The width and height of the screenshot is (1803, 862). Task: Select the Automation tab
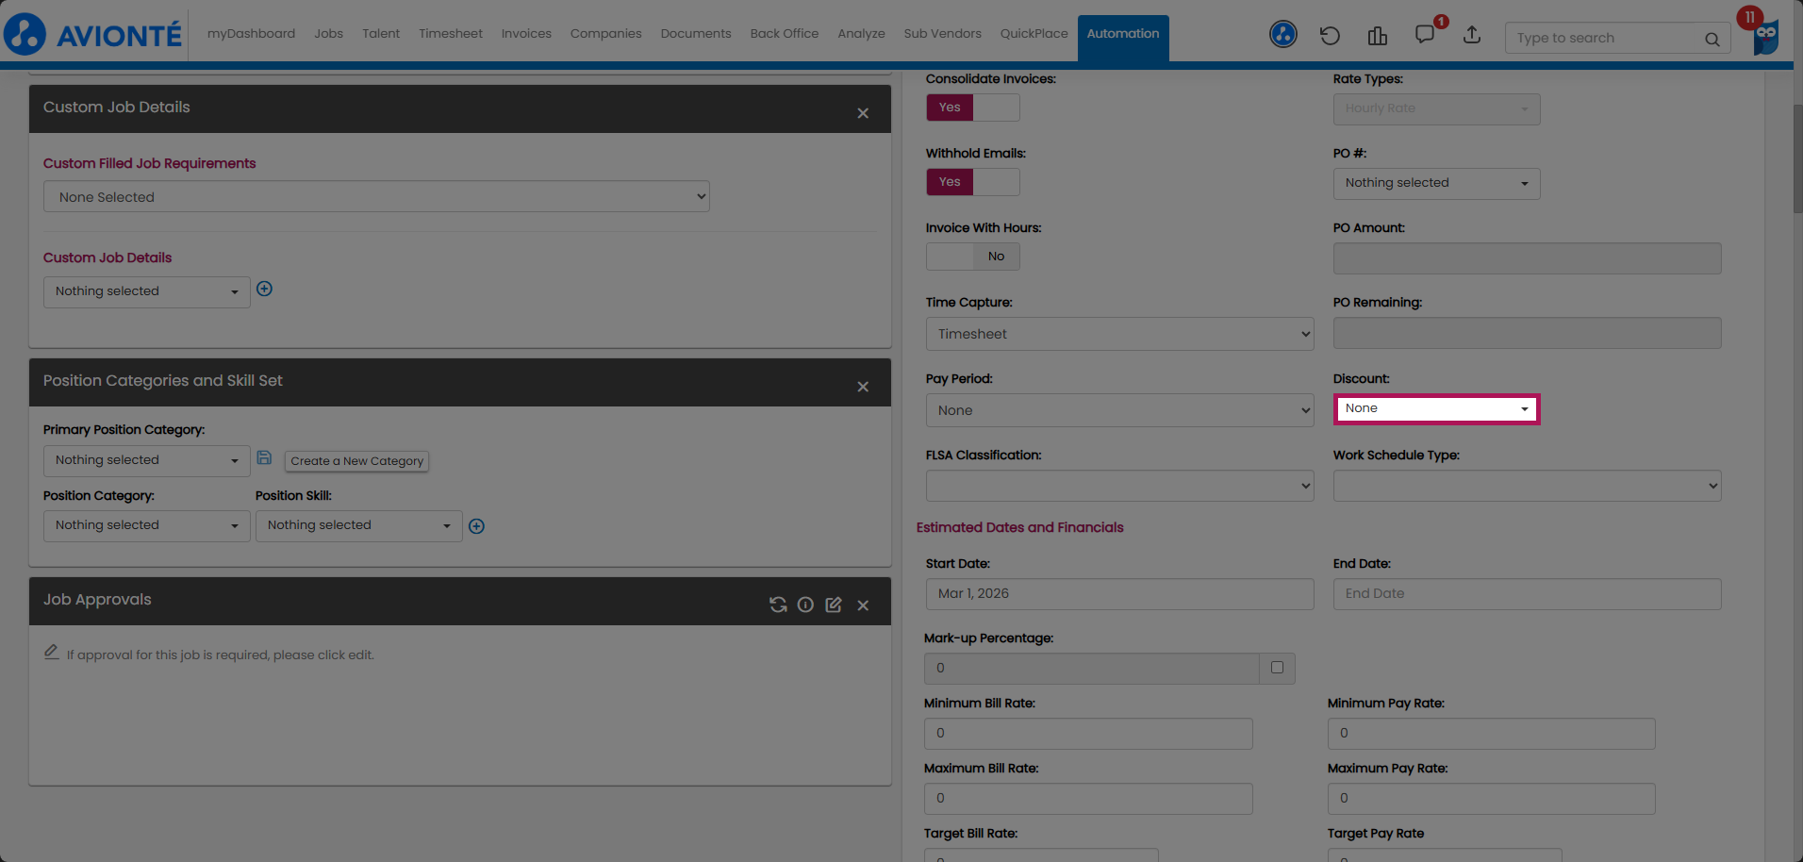point(1123,38)
